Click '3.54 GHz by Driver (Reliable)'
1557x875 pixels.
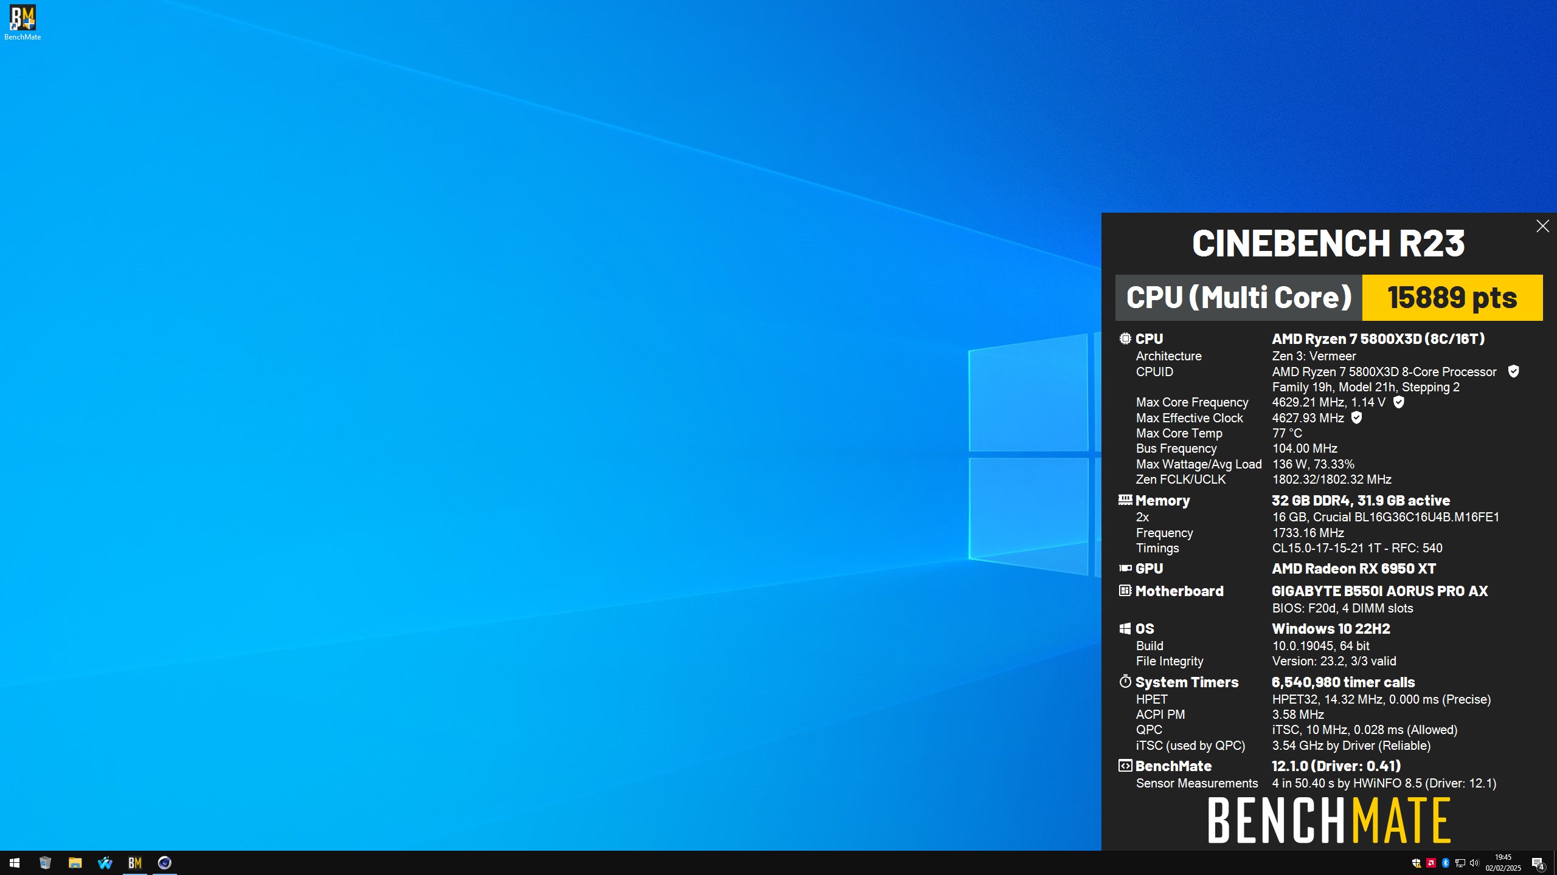coord(1351,746)
